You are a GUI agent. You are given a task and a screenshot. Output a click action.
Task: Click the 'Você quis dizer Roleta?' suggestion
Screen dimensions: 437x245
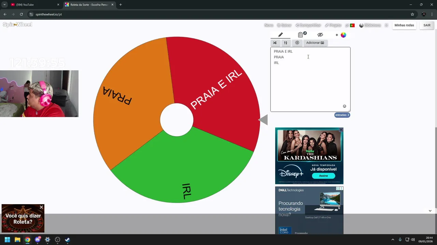[x=23, y=219]
